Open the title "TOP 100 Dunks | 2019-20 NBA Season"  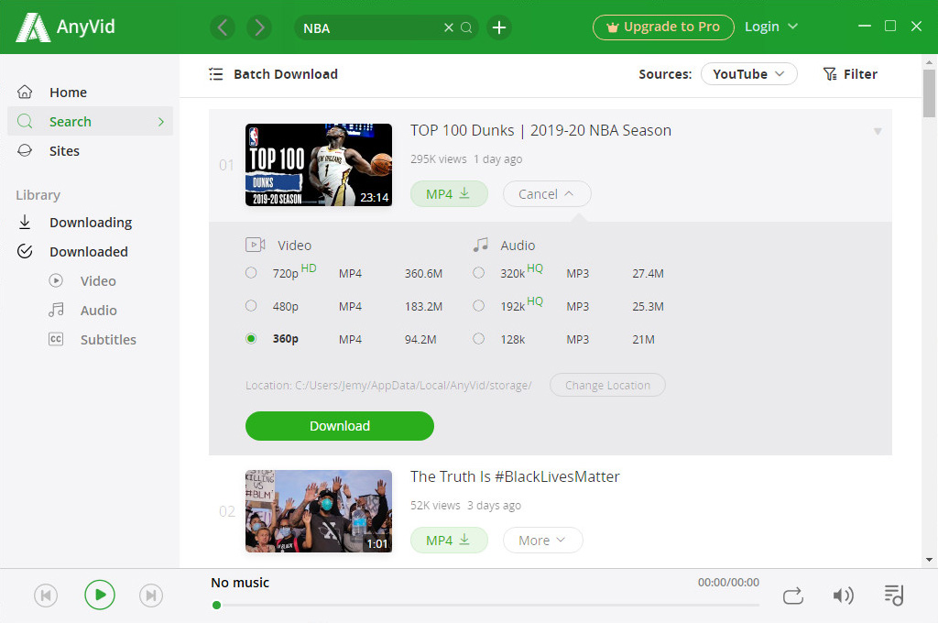click(540, 130)
